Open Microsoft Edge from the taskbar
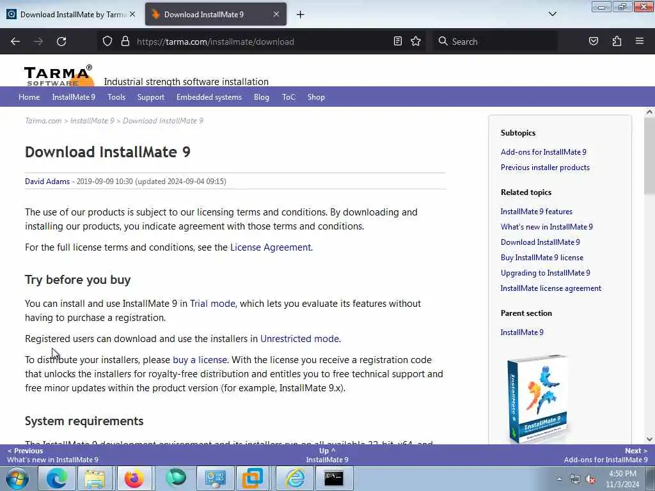655x491 pixels. click(57, 478)
